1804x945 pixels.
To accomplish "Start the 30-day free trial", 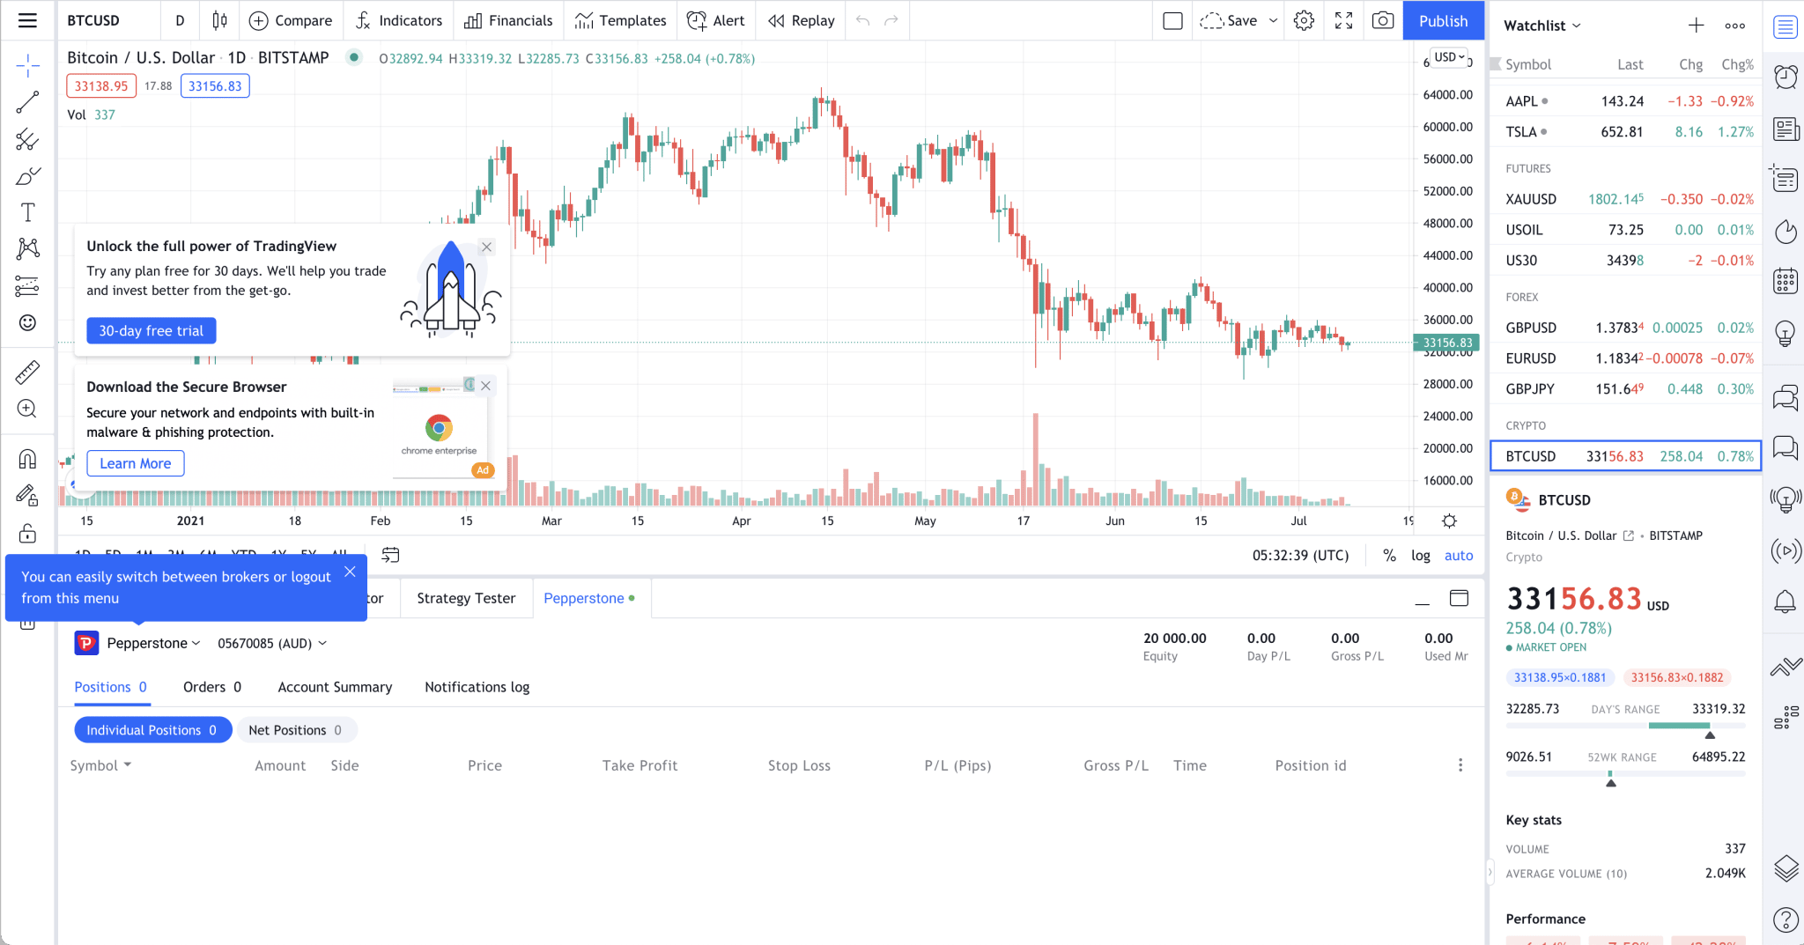I will (151, 330).
